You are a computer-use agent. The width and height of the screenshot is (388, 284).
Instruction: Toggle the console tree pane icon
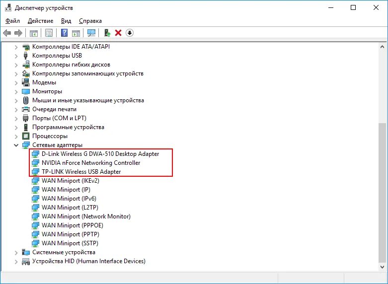tap(34, 33)
